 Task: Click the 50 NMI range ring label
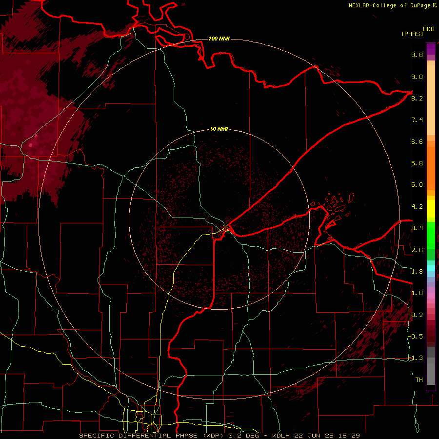click(x=219, y=129)
